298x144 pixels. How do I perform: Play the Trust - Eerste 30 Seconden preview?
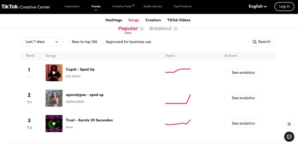54,124
